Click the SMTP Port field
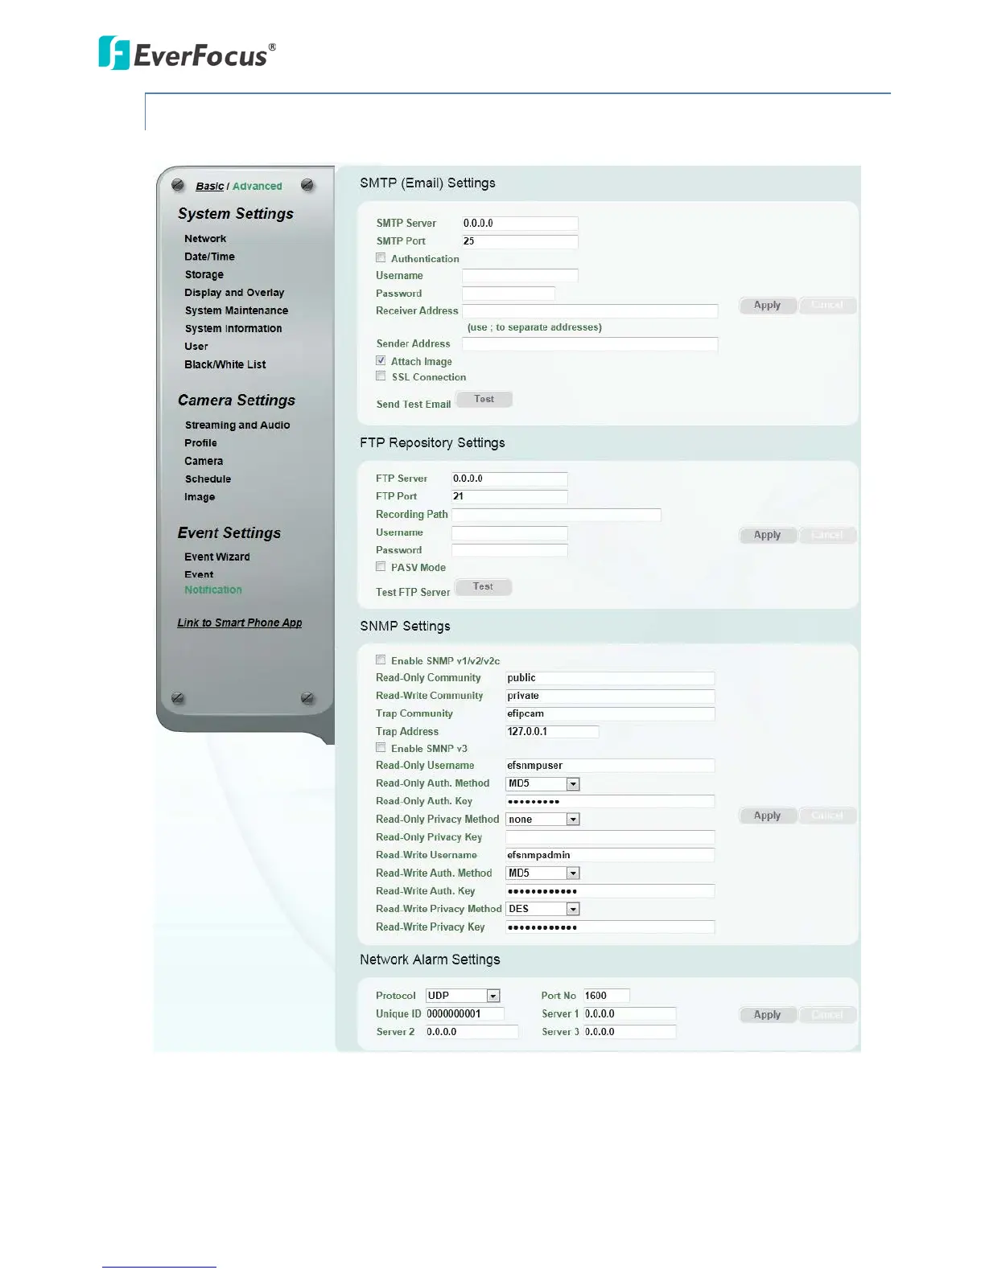Viewport: 985px width, 1274px height. pos(520,241)
